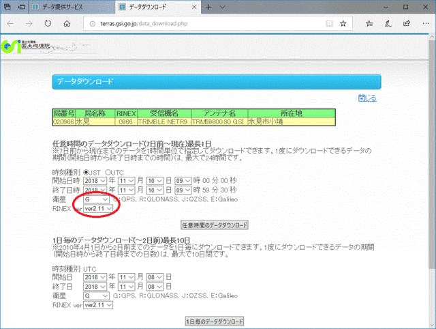Click the TRM59800.80 GSI antenna cell
Image resolution: width=436 pixels, height=329 pixels.
[219, 121]
